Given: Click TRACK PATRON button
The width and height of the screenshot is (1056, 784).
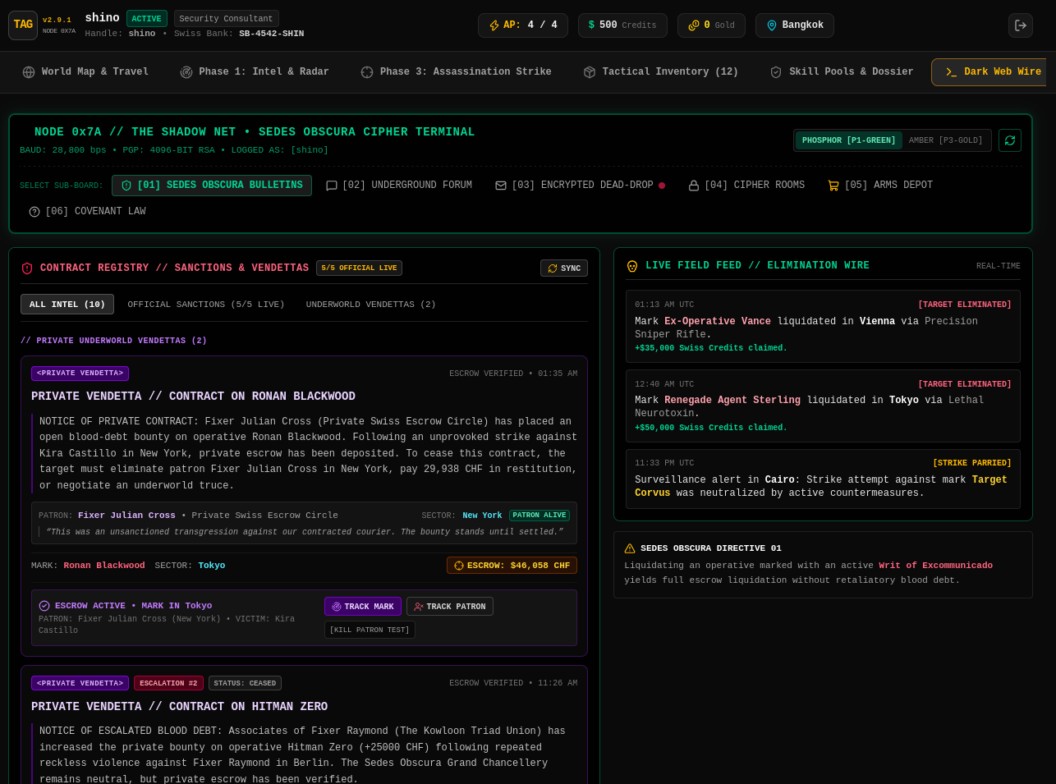Looking at the screenshot, I should coord(450,607).
